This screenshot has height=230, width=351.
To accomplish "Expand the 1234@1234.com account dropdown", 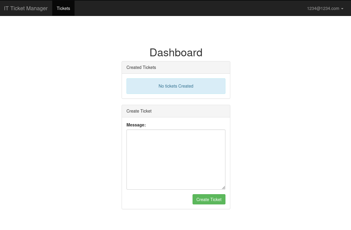I will (325, 8).
